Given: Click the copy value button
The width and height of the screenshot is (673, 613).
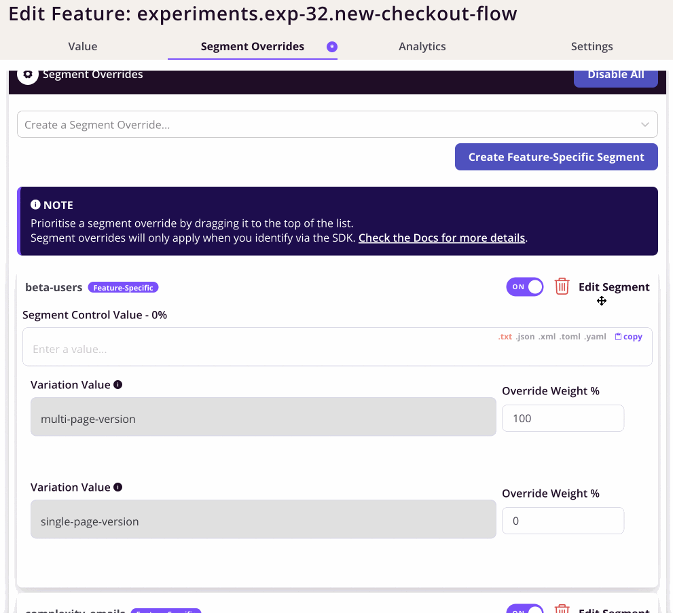Looking at the screenshot, I should (629, 337).
